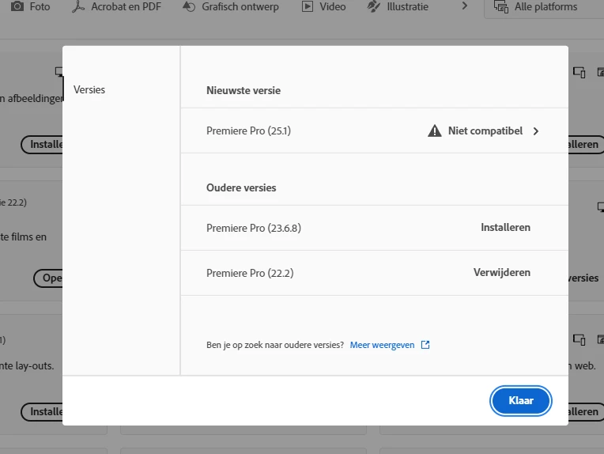Select the Niet compatibel label

tap(485, 131)
